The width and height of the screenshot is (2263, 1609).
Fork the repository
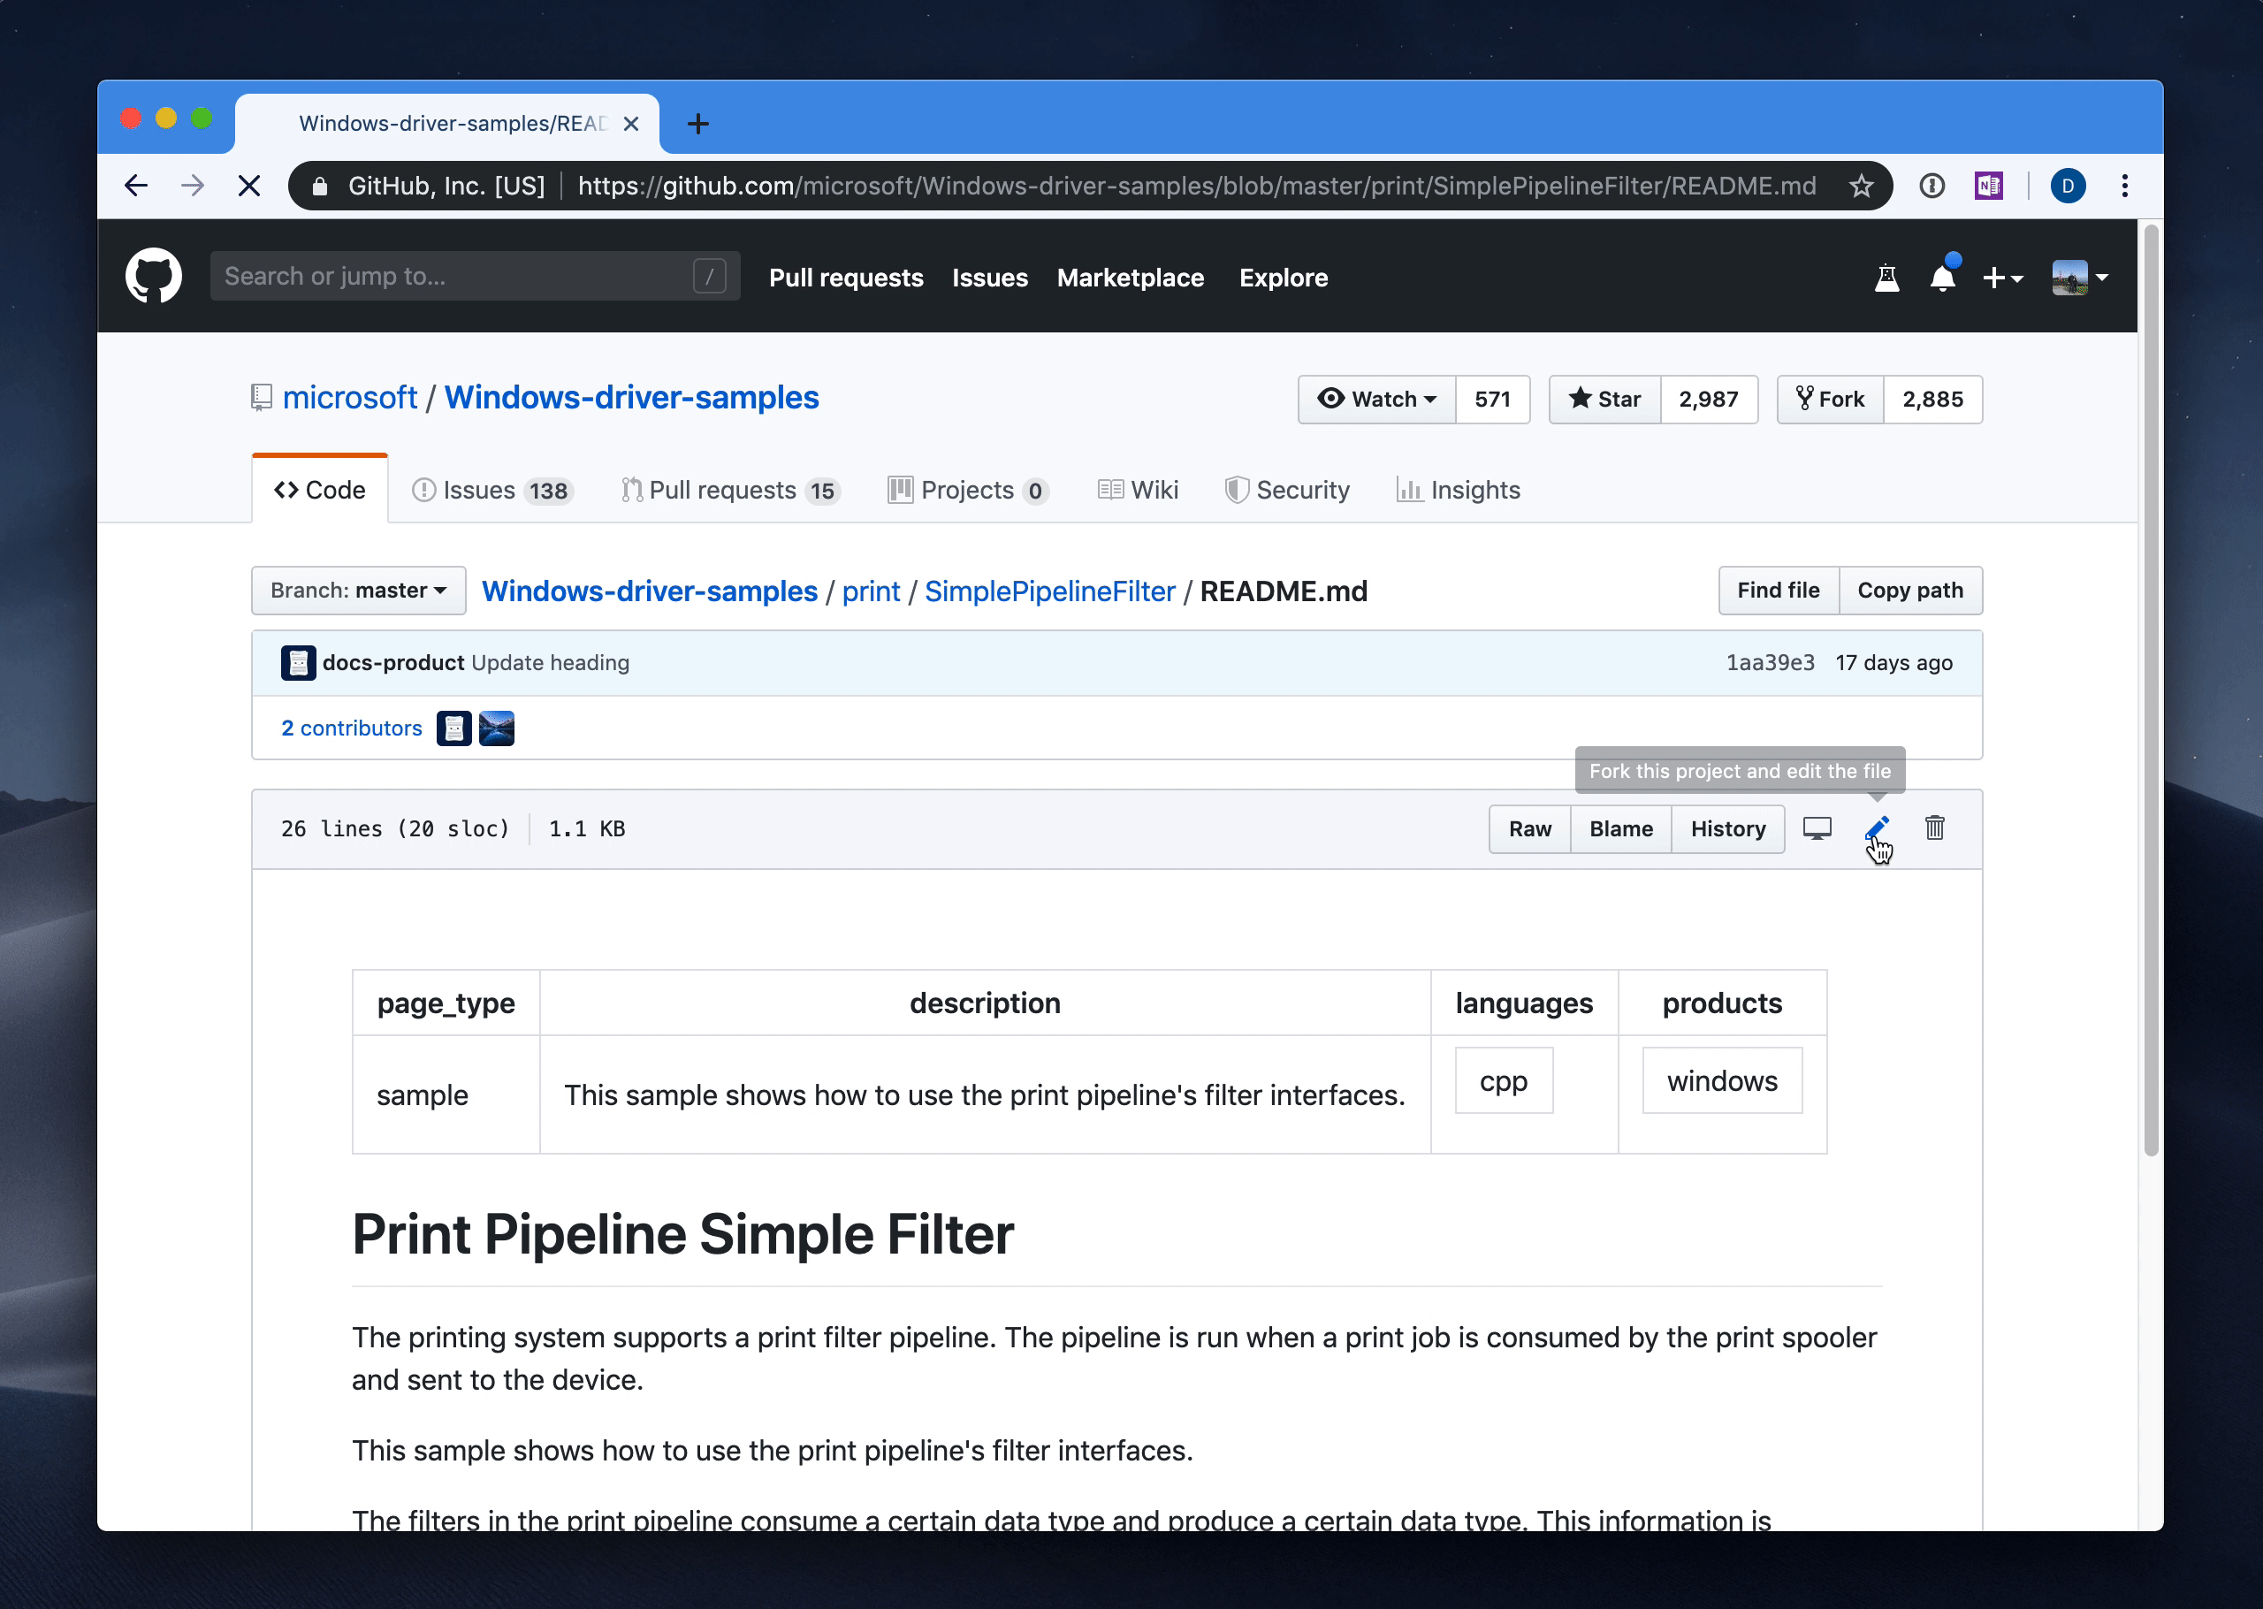pos(1830,400)
